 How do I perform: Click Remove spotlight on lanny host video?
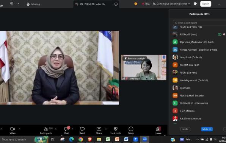click(135, 59)
